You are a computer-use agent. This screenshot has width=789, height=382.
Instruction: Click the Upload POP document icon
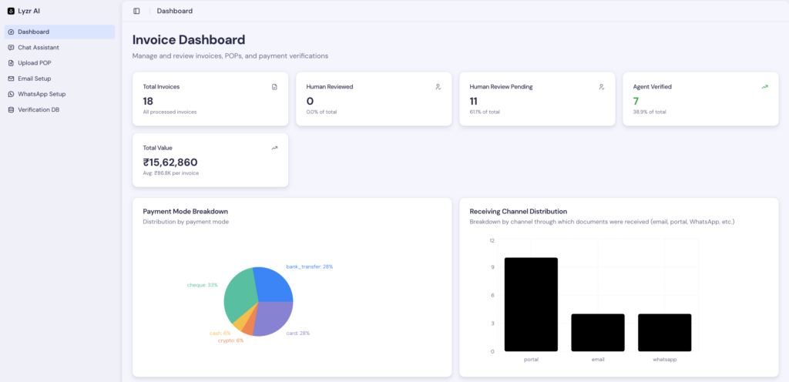(11, 63)
